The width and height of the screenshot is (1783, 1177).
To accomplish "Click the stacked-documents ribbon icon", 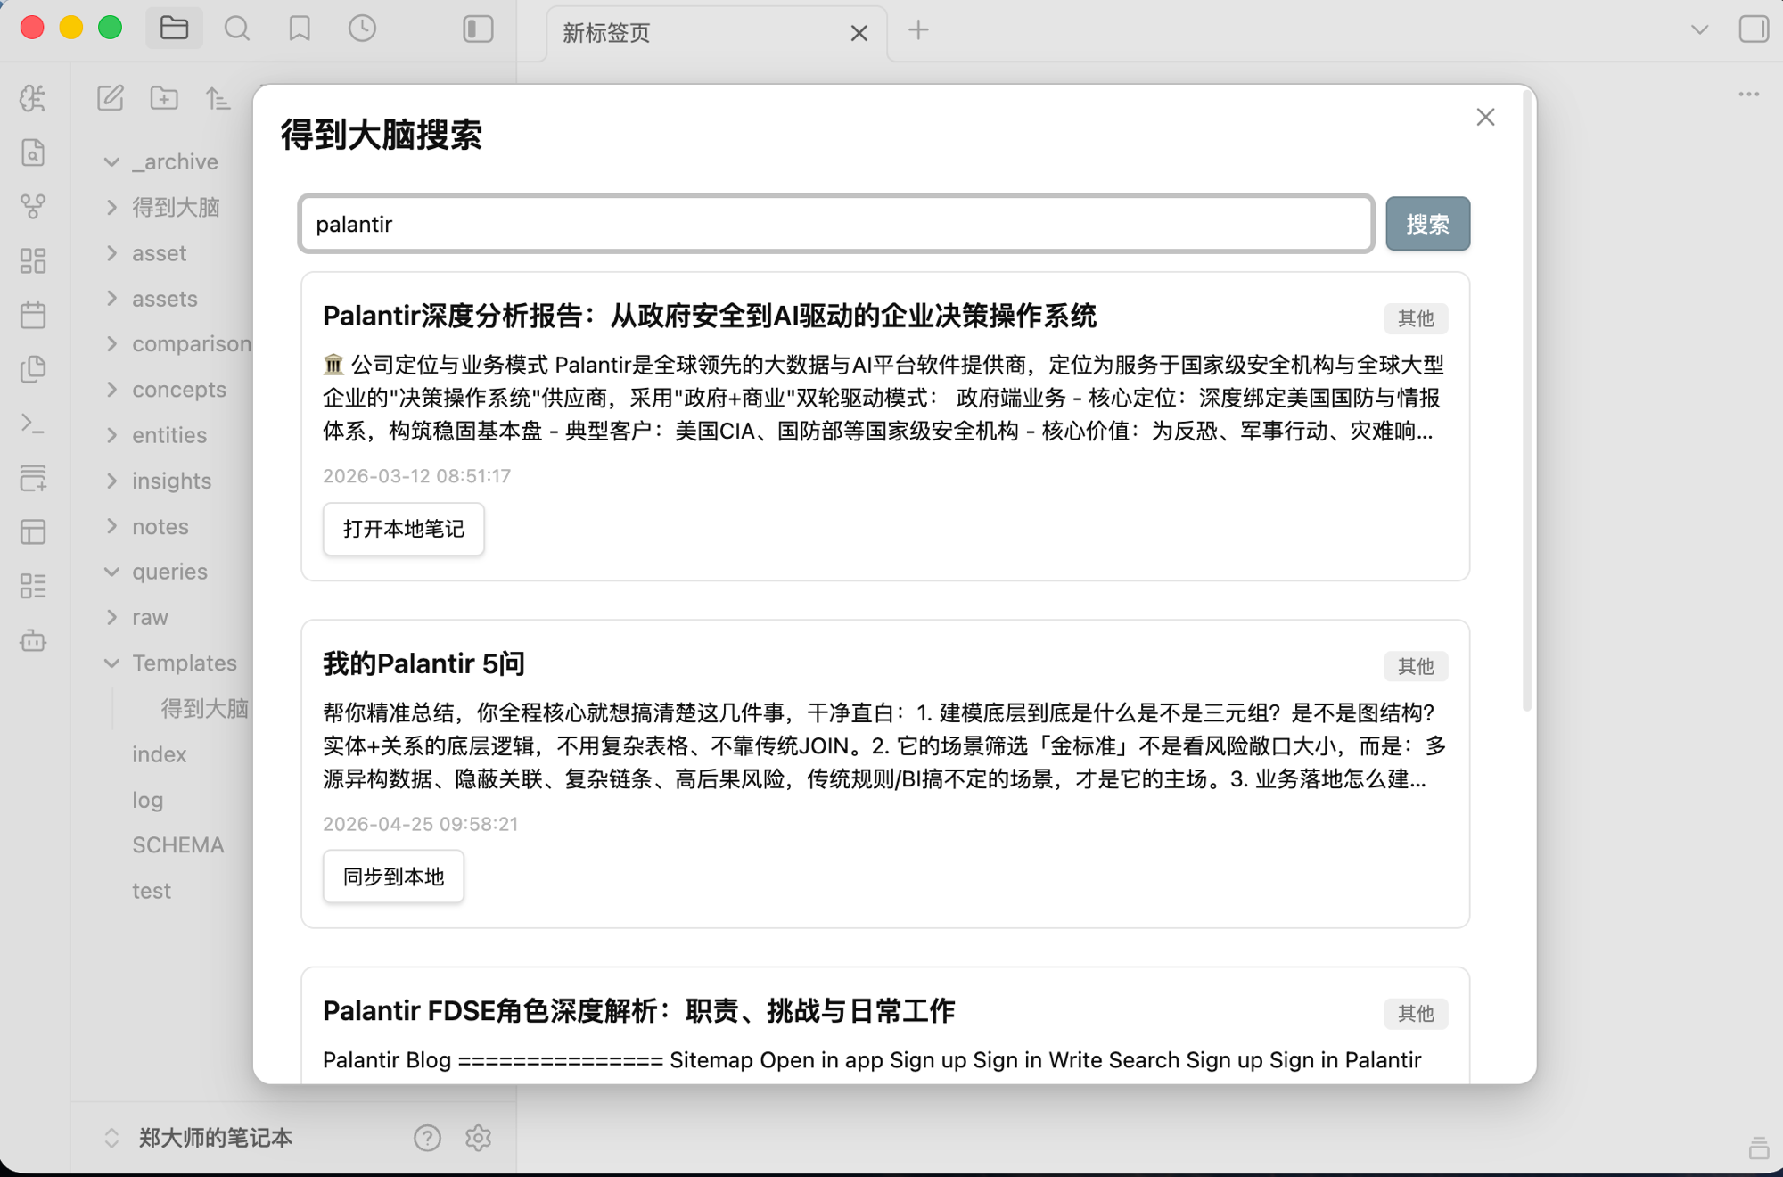I will (x=33, y=369).
